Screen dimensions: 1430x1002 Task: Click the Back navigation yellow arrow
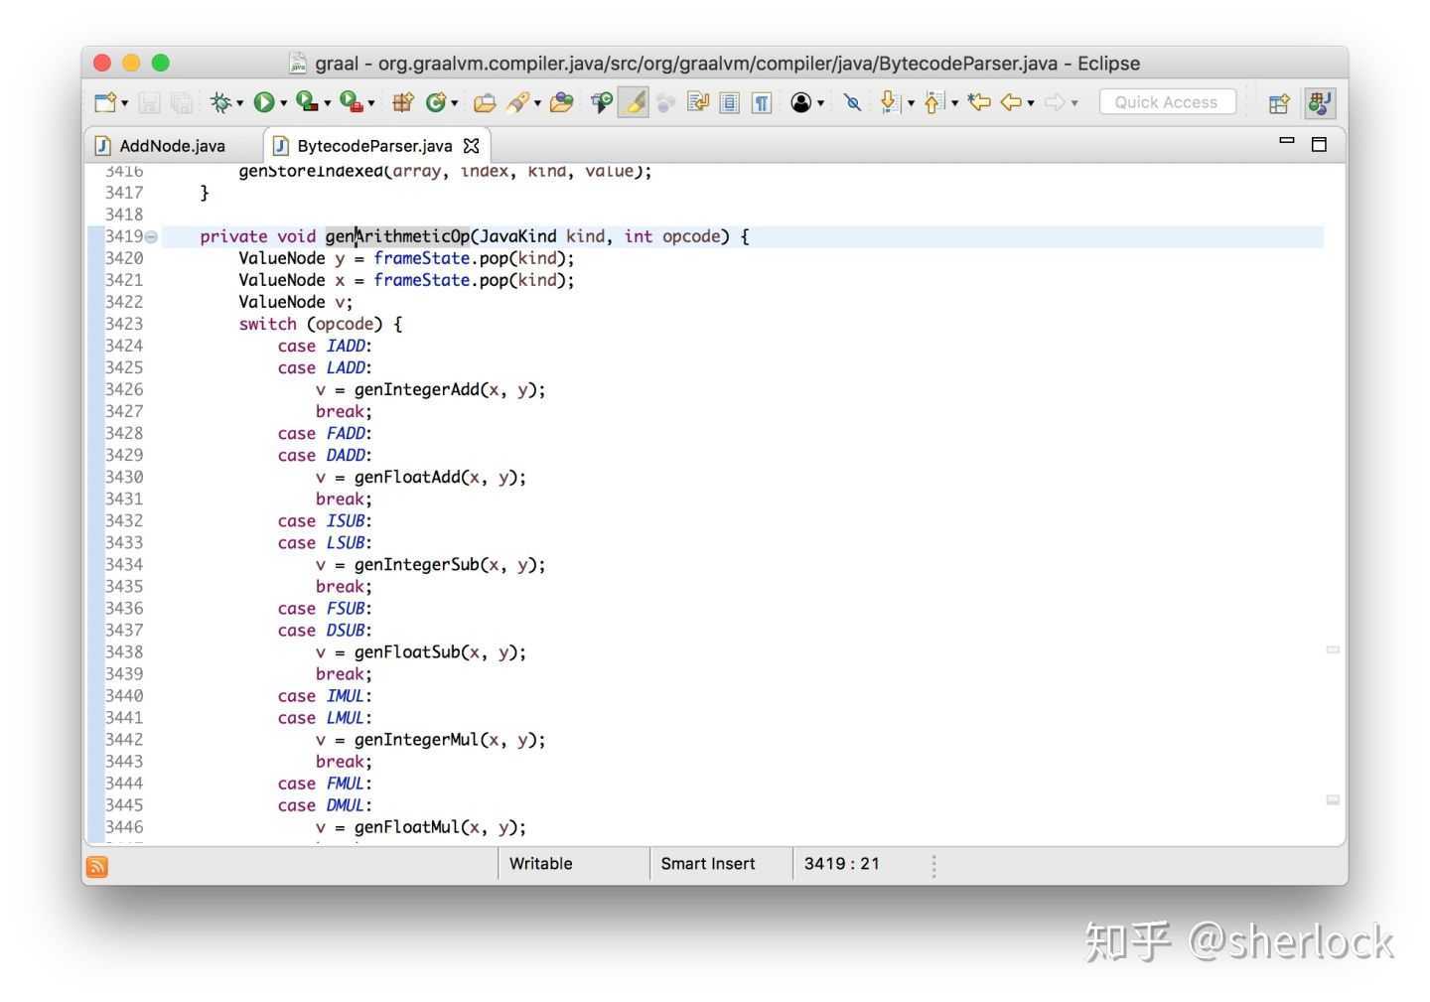coord(1011,102)
